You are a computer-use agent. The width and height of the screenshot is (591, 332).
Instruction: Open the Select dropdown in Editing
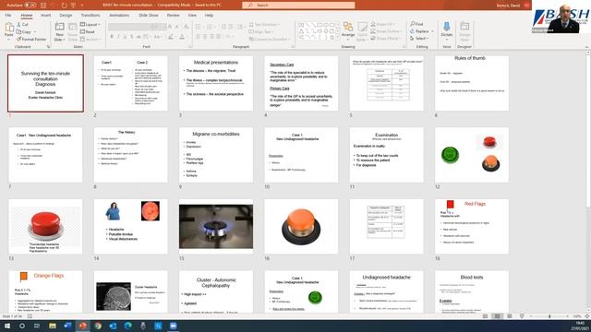(x=419, y=39)
